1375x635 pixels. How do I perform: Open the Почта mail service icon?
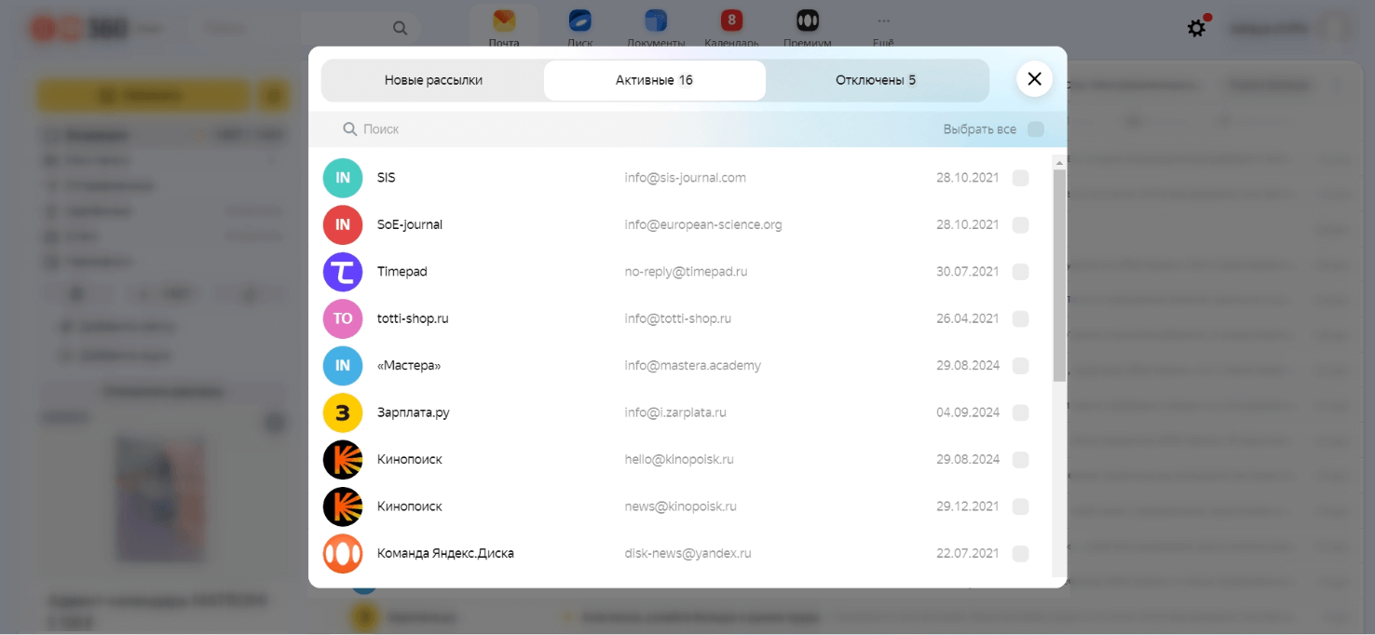504,20
